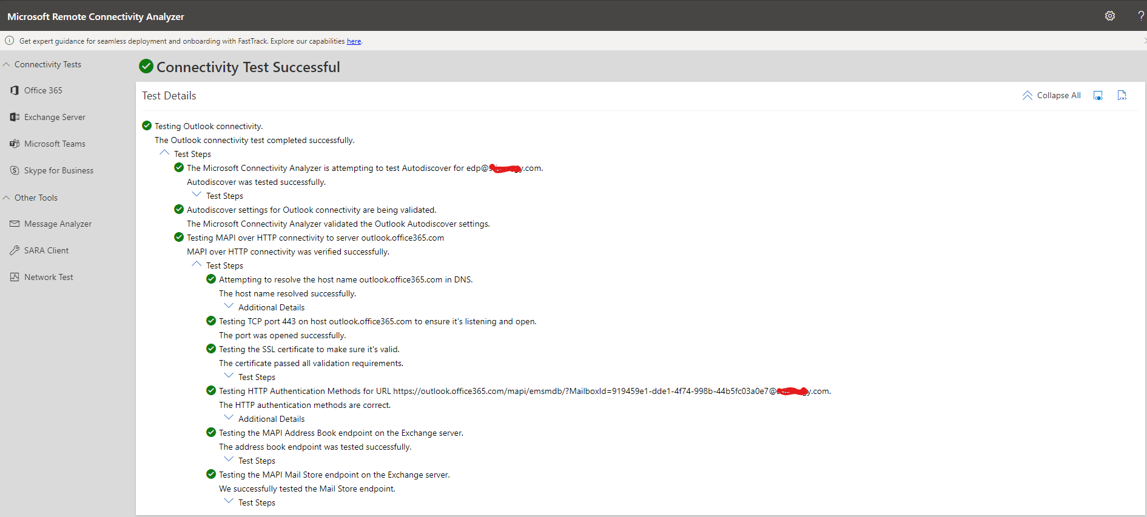The width and height of the screenshot is (1147, 517).
Task: Click the rightmost report document icon in Test Details
Action: [1122, 96]
